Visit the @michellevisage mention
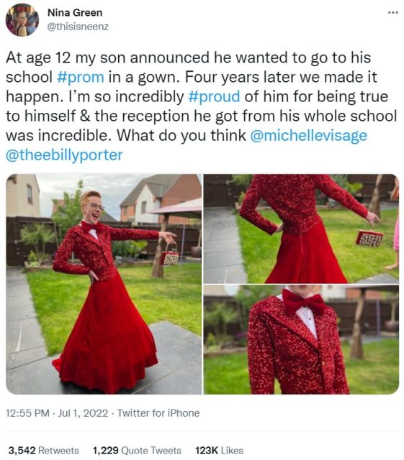 coord(308,136)
